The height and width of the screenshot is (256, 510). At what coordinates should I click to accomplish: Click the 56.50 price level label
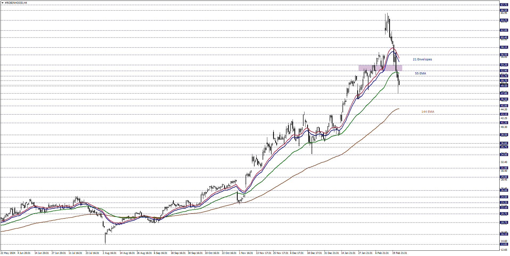tap(504, 55)
